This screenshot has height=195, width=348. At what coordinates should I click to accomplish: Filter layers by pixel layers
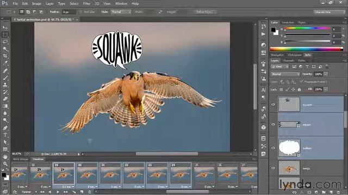294,67
